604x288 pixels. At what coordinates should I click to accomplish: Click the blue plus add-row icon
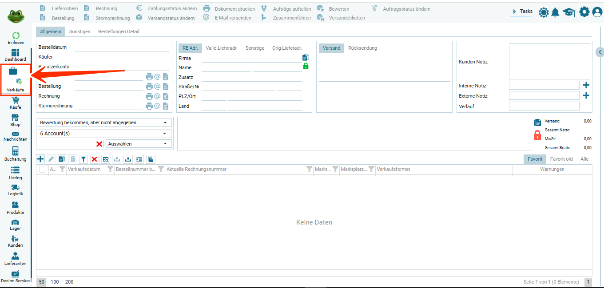(40, 159)
